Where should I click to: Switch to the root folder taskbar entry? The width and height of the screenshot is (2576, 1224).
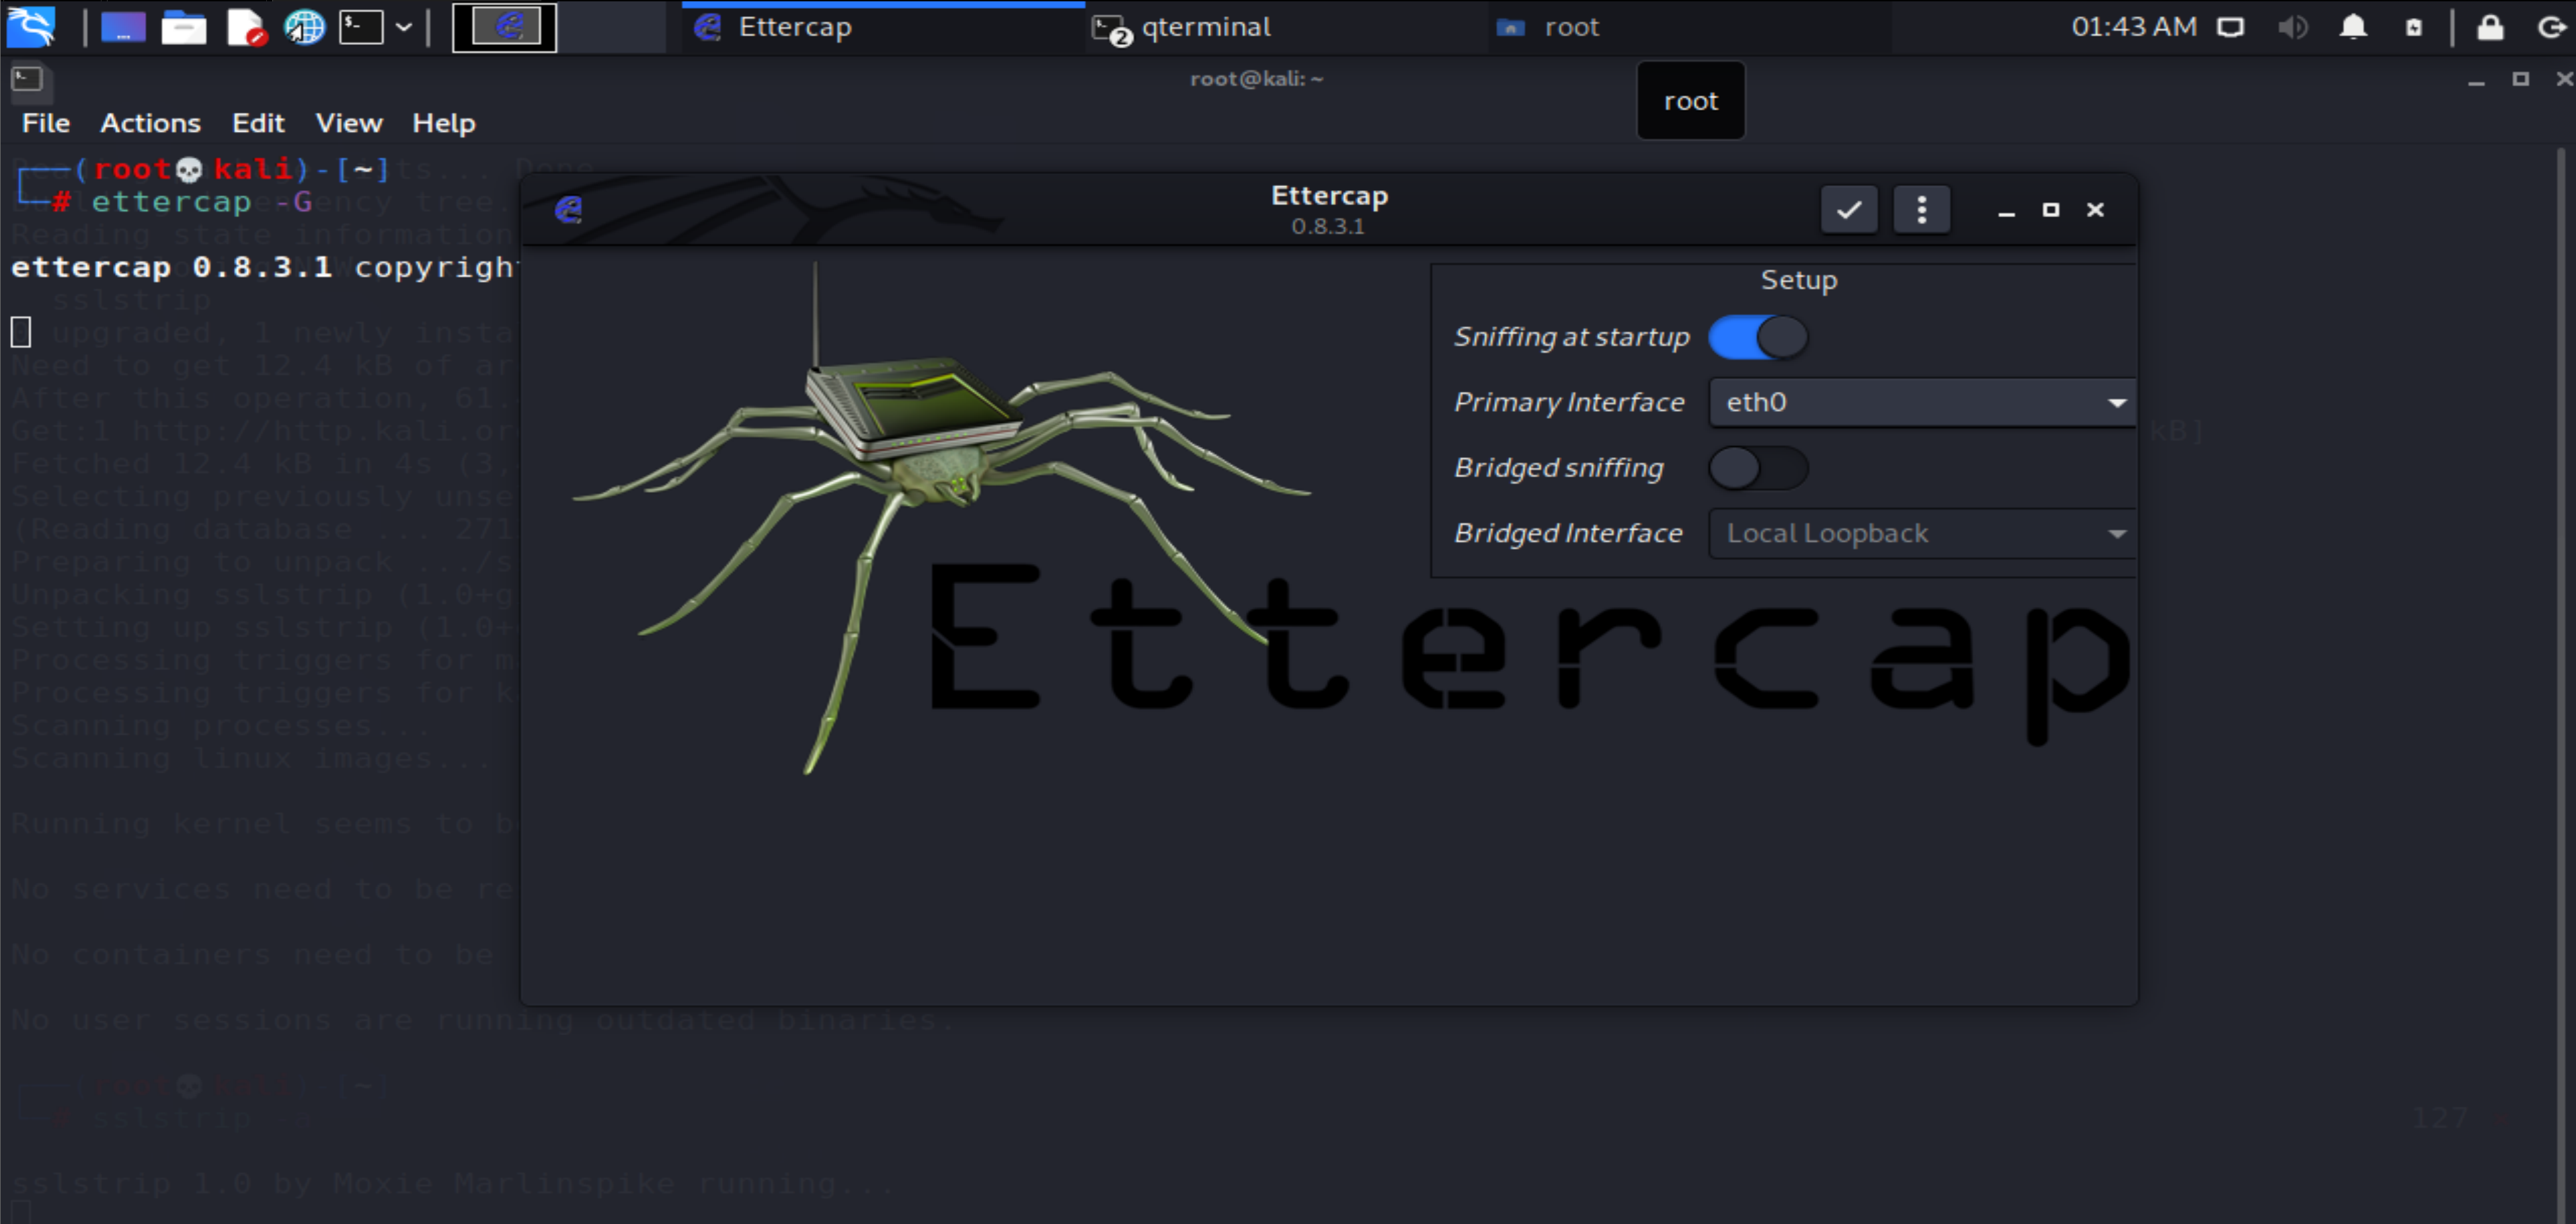(1690, 27)
